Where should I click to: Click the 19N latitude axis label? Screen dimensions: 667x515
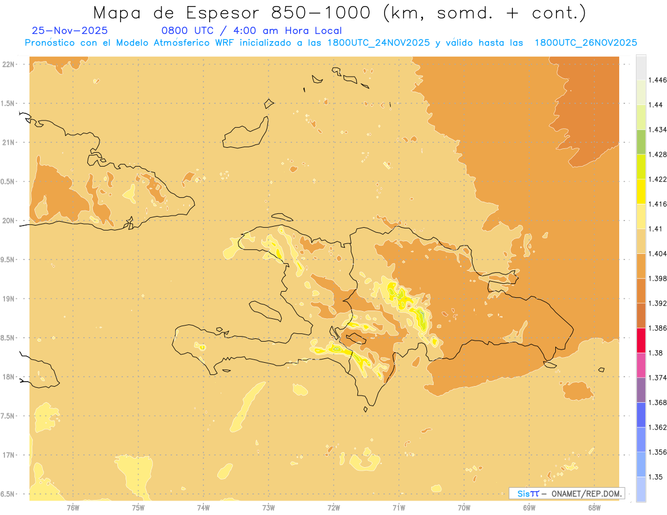click(9, 298)
